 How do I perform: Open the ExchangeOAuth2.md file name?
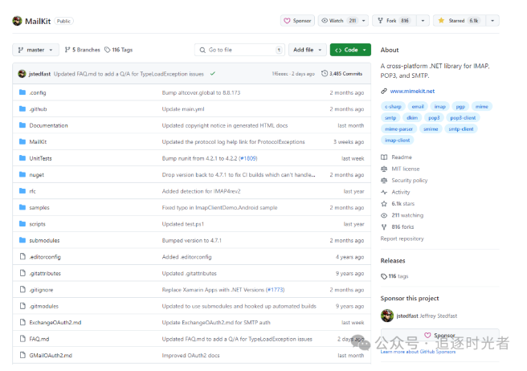[55, 323]
